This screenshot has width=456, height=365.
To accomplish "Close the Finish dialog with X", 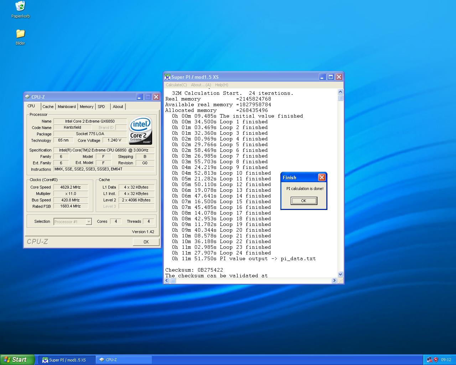I will [x=322, y=177].
